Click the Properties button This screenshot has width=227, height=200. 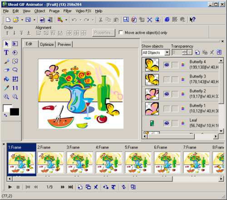pos(104,33)
